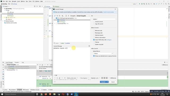Go to next difference arrow in dialog Diff toolbar
170x96 pixels.
point(57,78)
